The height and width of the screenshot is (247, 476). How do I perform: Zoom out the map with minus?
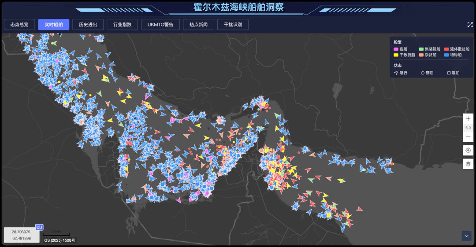[x=468, y=137]
